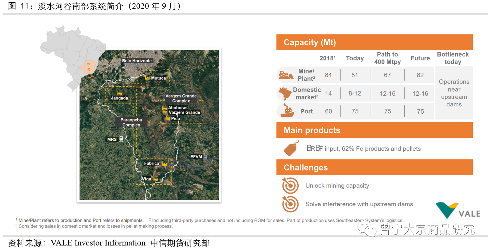Click Solve interference with upstream dams
Image resolution: width=491 pixels, height=251 pixels.
tap(359, 204)
